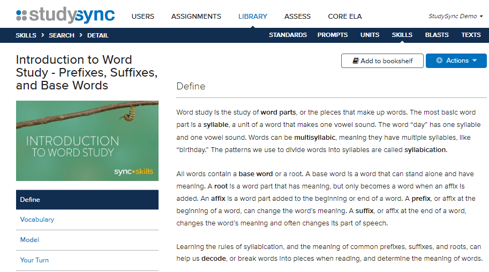Click the Skills breadcrumb link
The width and height of the screenshot is (489, 272).
pyautogui.click(x=26, y=35)
